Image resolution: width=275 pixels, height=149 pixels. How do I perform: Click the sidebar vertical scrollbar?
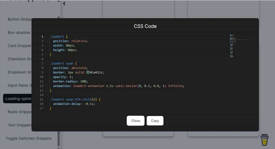pos(59,80)
